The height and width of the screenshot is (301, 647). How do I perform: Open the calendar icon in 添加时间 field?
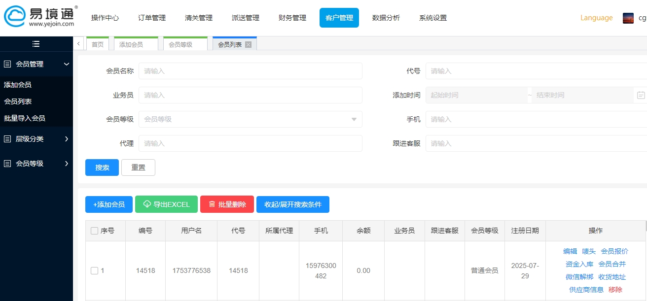640,95
